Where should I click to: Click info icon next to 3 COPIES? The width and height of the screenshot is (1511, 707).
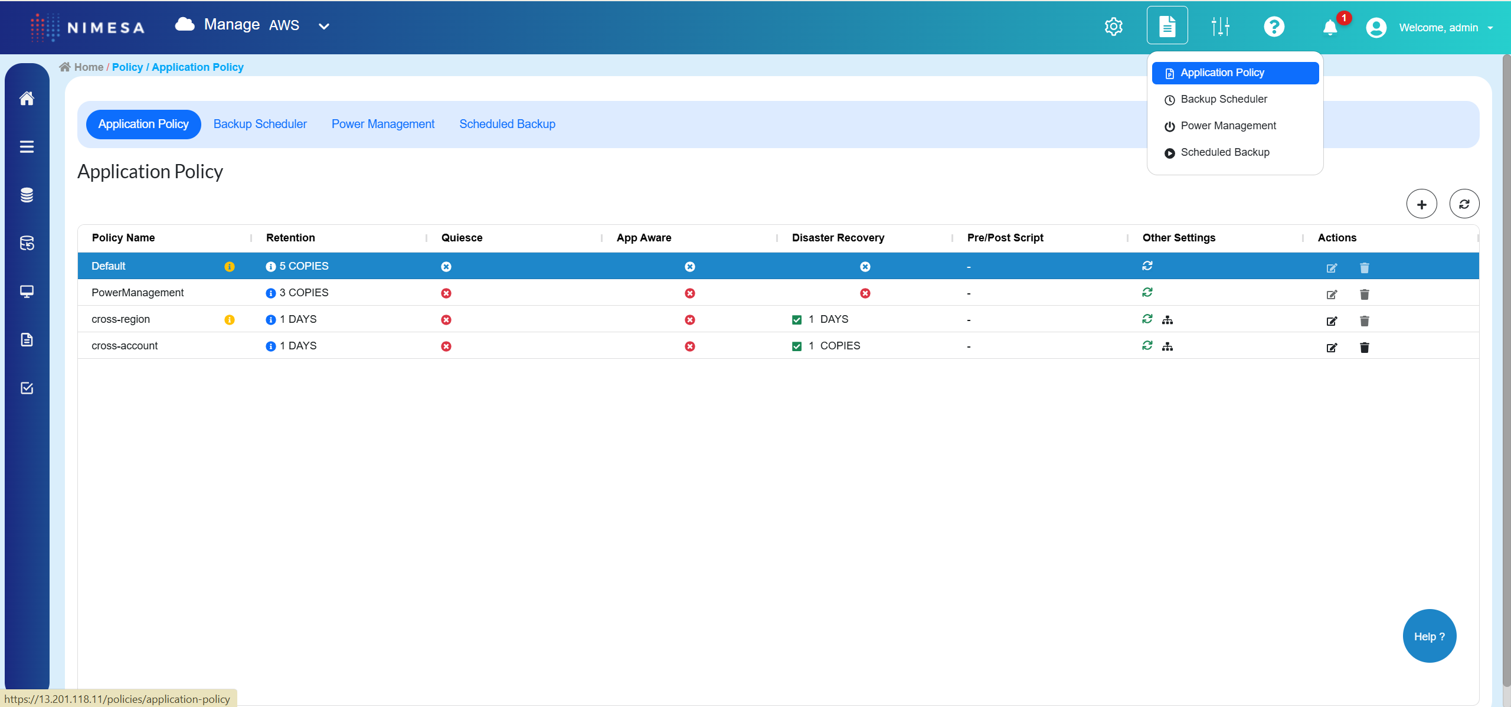(x=271, y=293)
